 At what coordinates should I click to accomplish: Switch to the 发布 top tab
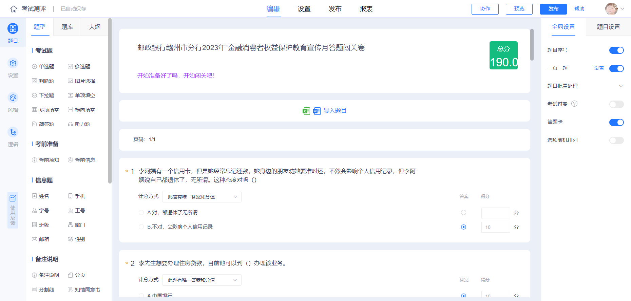pyautogui.click(x=335, y=9)
